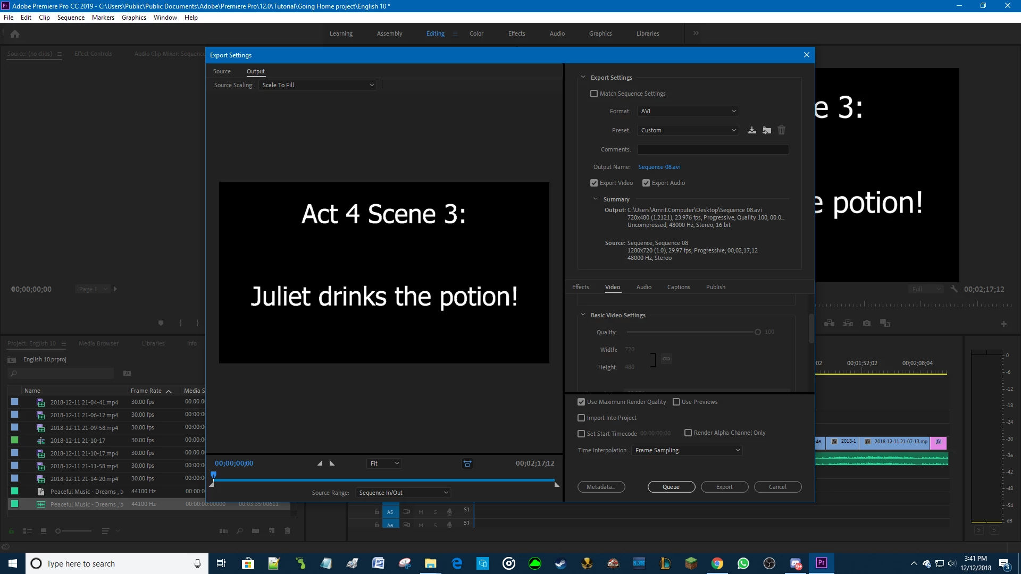
Task: Click the Queue button
Action: click(x=671, y=487)
